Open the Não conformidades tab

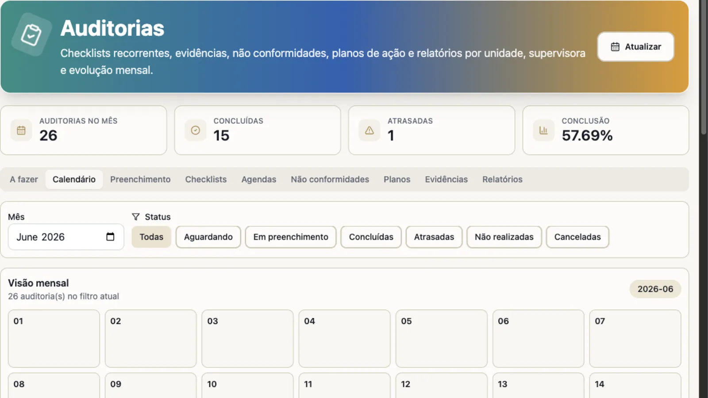point(330,179)
